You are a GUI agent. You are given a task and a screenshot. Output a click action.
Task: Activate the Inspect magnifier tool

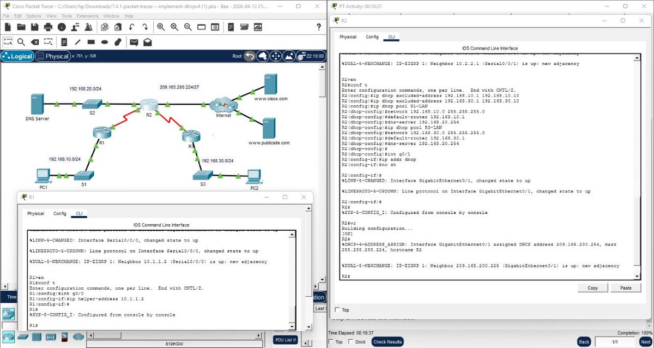click(x=21, y=41)
